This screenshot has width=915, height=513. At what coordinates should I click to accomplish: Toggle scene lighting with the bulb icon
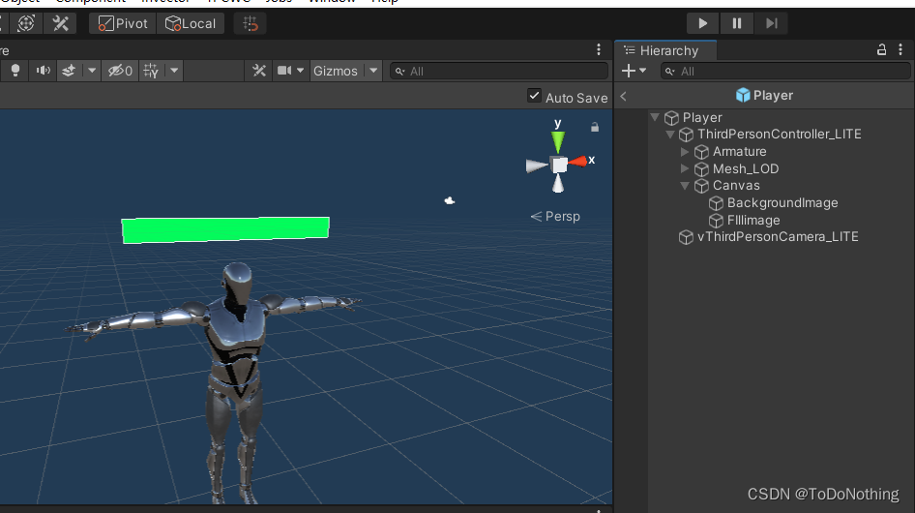click(x=15, y=71)
